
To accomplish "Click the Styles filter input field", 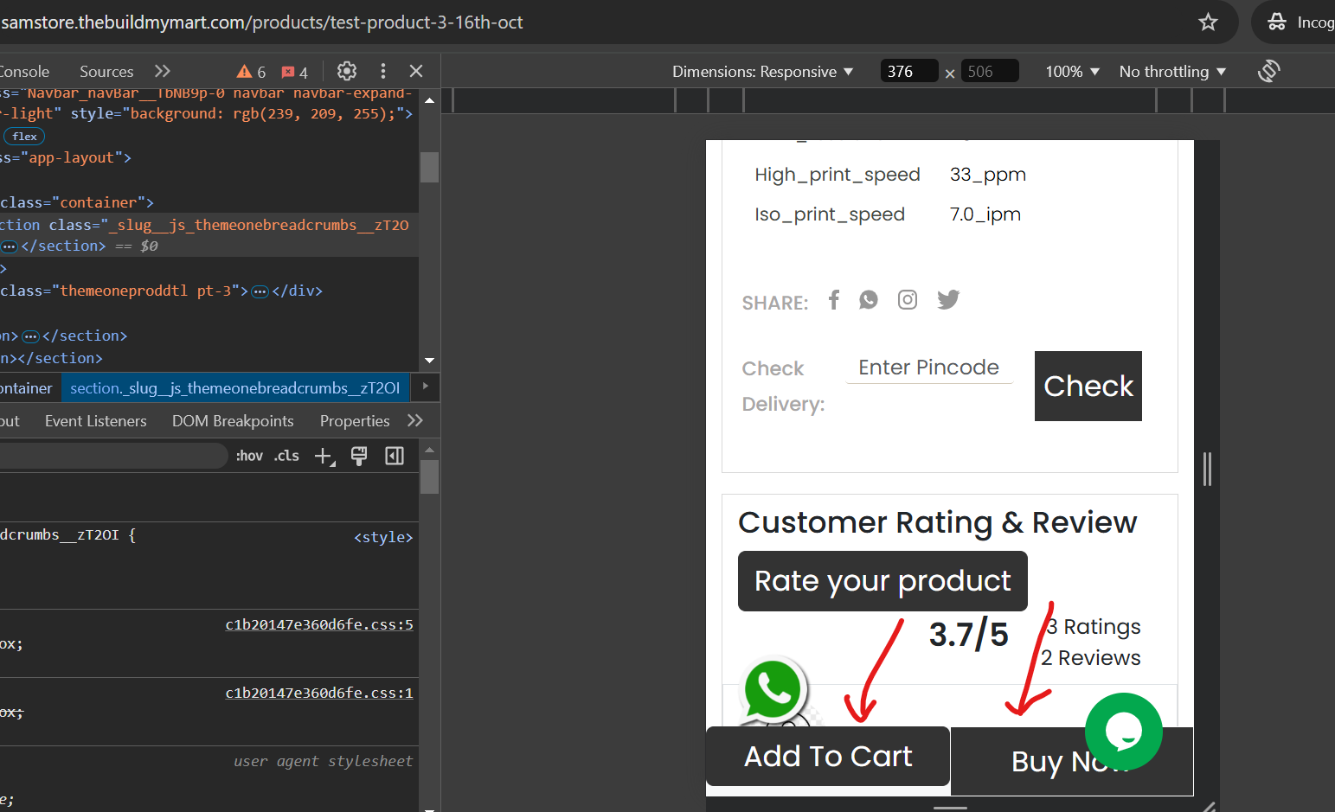I will (112, 456).
